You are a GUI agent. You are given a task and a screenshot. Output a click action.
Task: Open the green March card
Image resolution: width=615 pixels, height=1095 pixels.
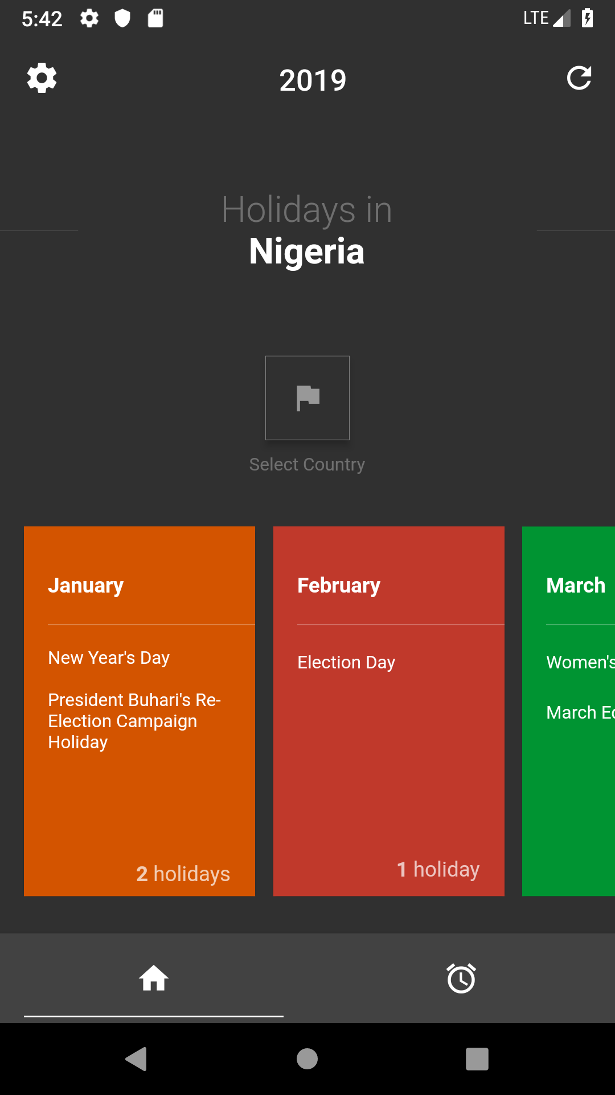click(x=568, y=711)
